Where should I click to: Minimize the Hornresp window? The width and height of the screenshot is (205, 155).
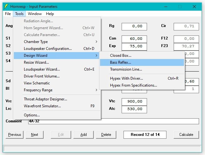coord(166,7)
